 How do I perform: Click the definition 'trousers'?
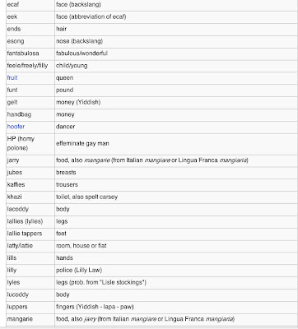[x=67, y=185]
